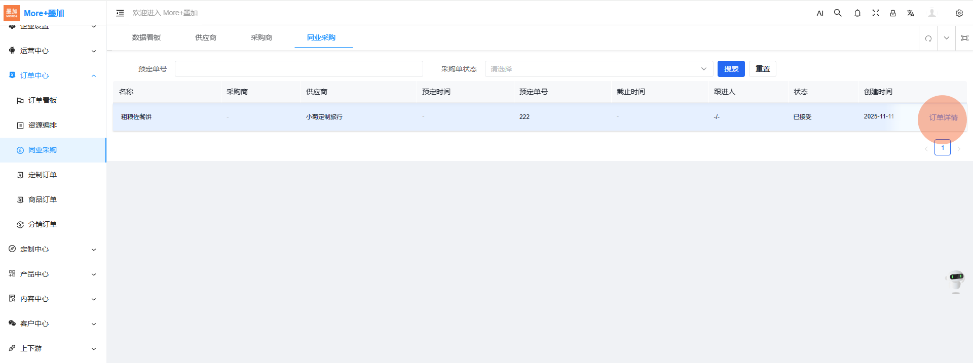Click the AI assistant icon in header
The height and width of the screenshot is (363, 973).
click(x=820, y=13)
